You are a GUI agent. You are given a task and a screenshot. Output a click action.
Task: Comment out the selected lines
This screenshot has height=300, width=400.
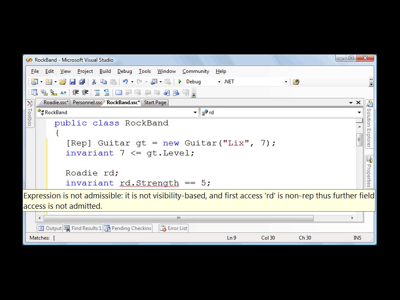(97, 92)
